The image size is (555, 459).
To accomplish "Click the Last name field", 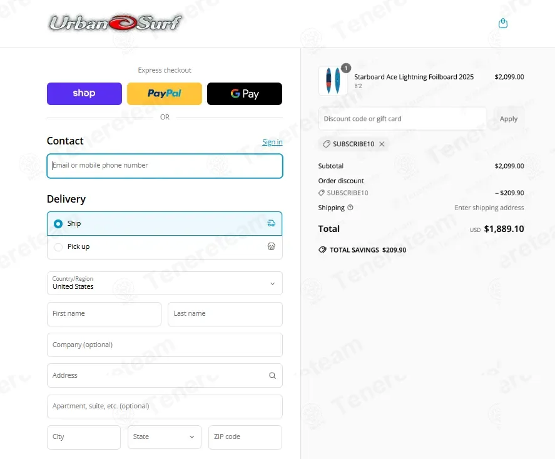I will point(225,314).
